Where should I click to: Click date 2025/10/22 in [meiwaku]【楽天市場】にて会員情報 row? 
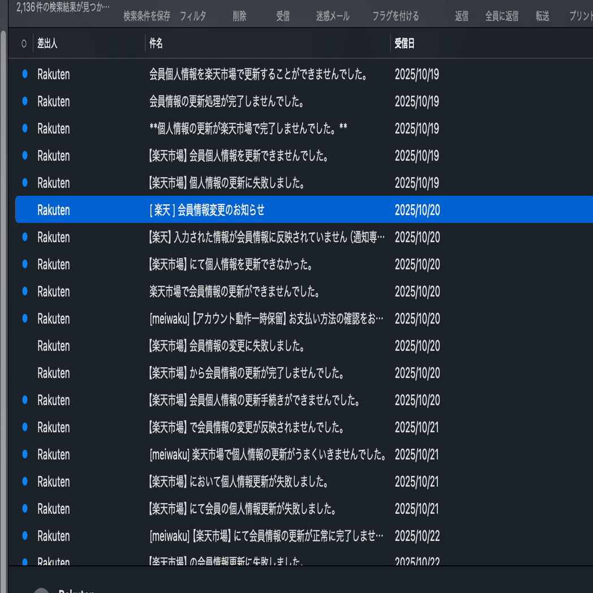417,536
